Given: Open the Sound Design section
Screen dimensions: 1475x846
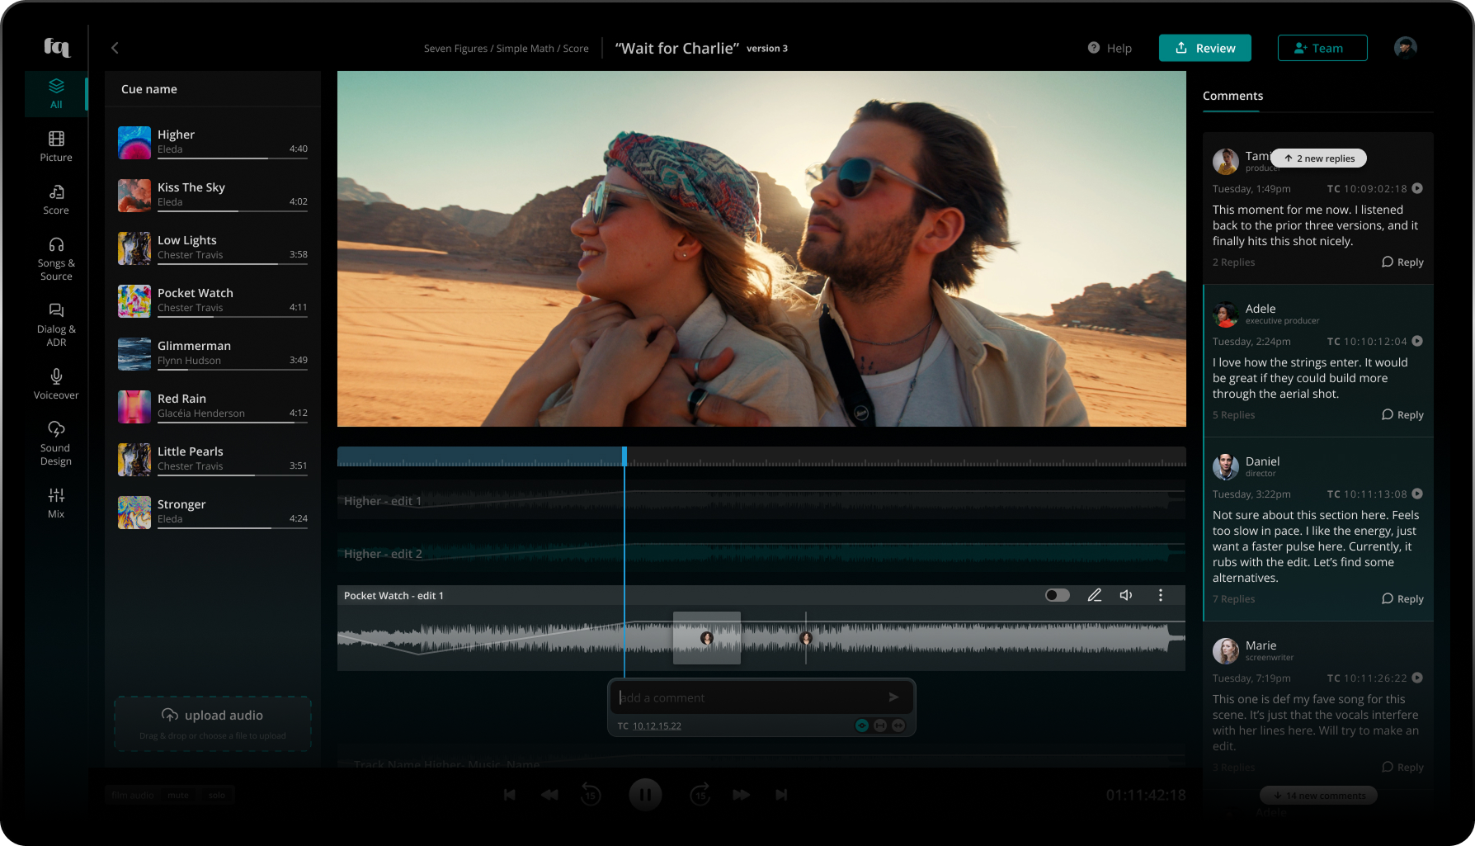Looking at the screenshot, I should 56,443.
